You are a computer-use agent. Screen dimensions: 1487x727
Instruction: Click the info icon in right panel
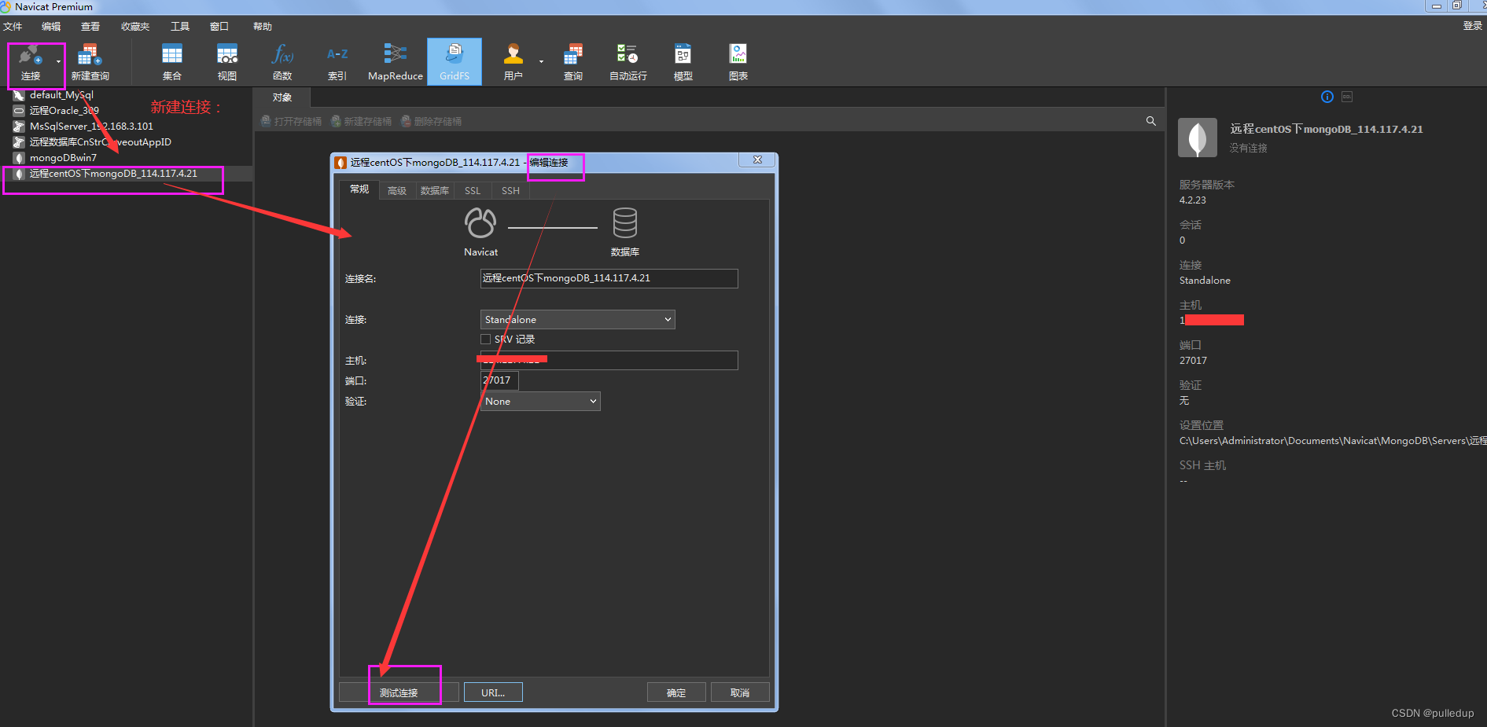tap(1327, 97)
